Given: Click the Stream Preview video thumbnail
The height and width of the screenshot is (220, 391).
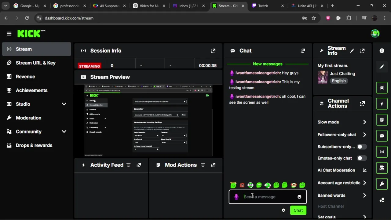Looking at the screenshot, I should pyautogui.click(x=148, y=121).
